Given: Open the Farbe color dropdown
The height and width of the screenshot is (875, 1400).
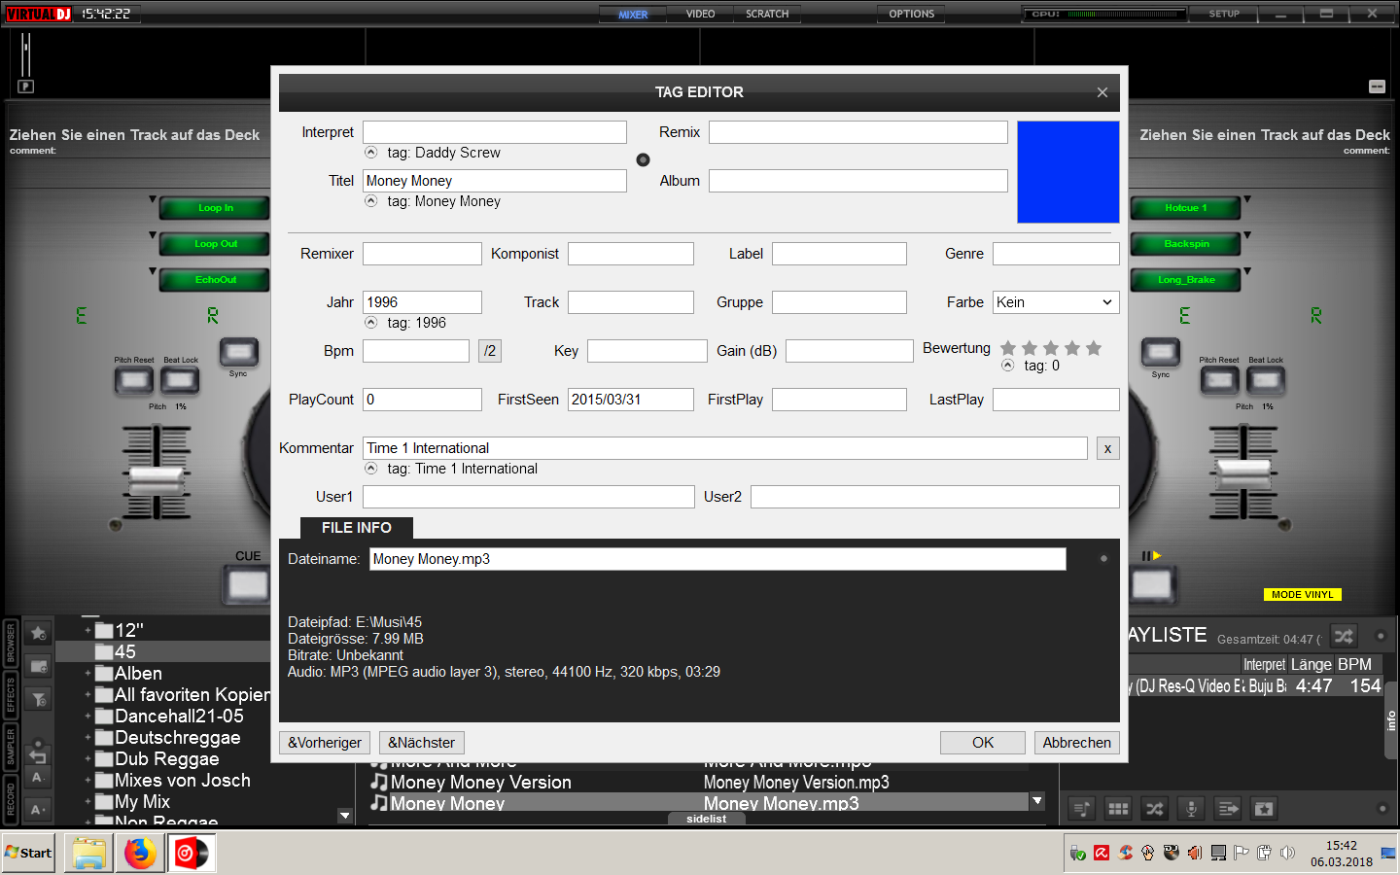Looking at the screenshot, I should (x=1056, y=302).
